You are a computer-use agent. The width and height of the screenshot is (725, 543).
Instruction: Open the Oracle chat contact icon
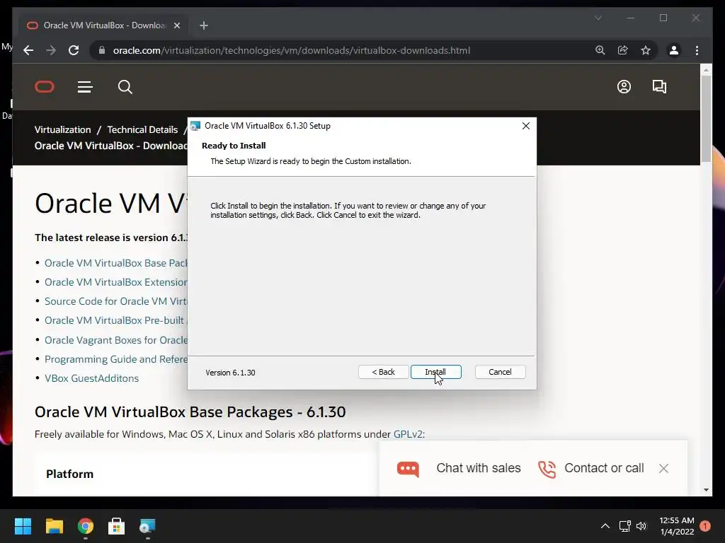click(x=659, y=87)
